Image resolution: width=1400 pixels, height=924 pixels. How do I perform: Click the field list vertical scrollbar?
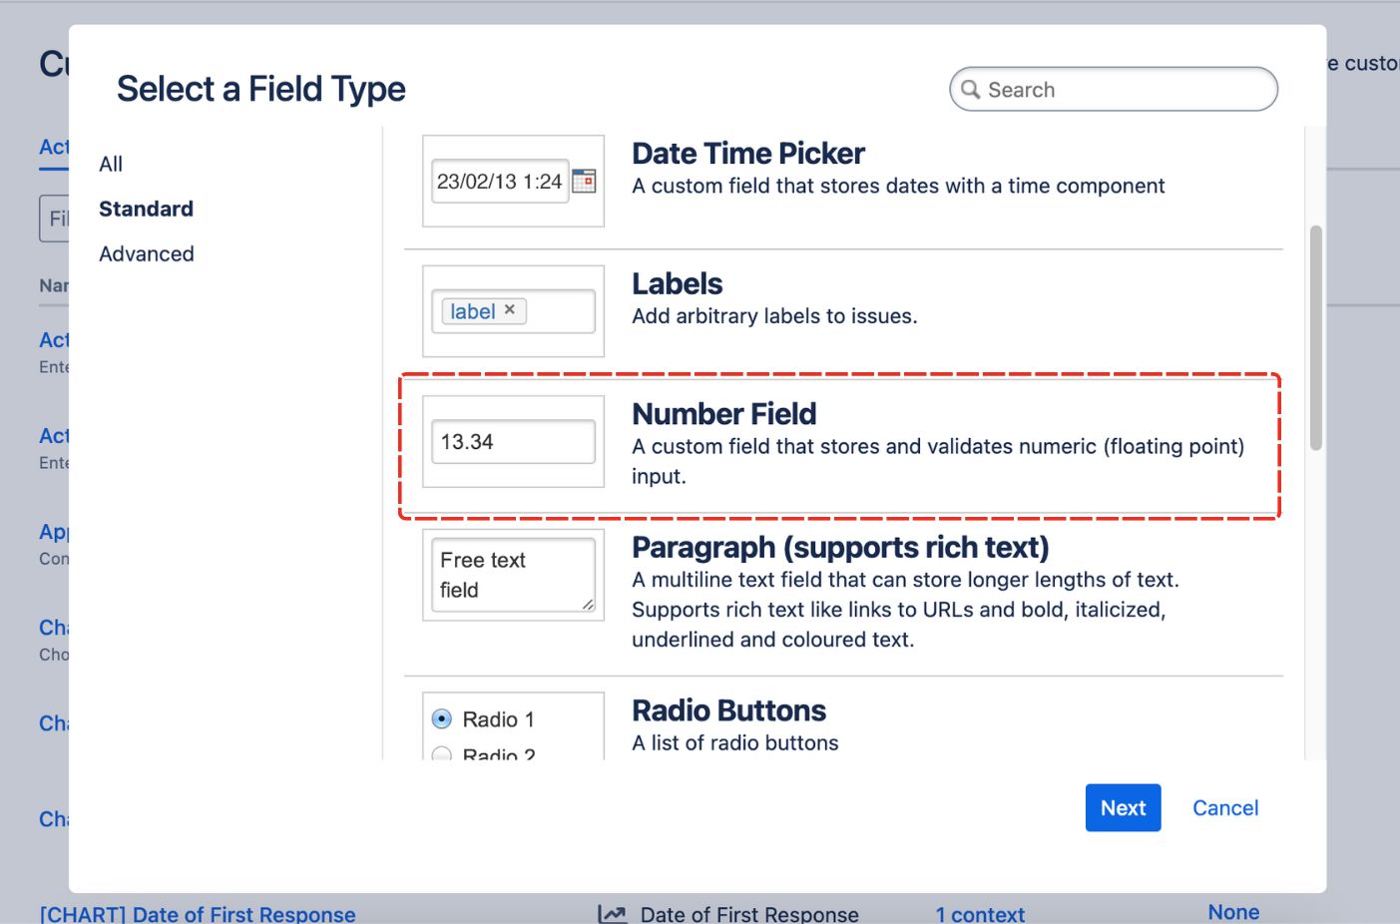[1316, 337]
